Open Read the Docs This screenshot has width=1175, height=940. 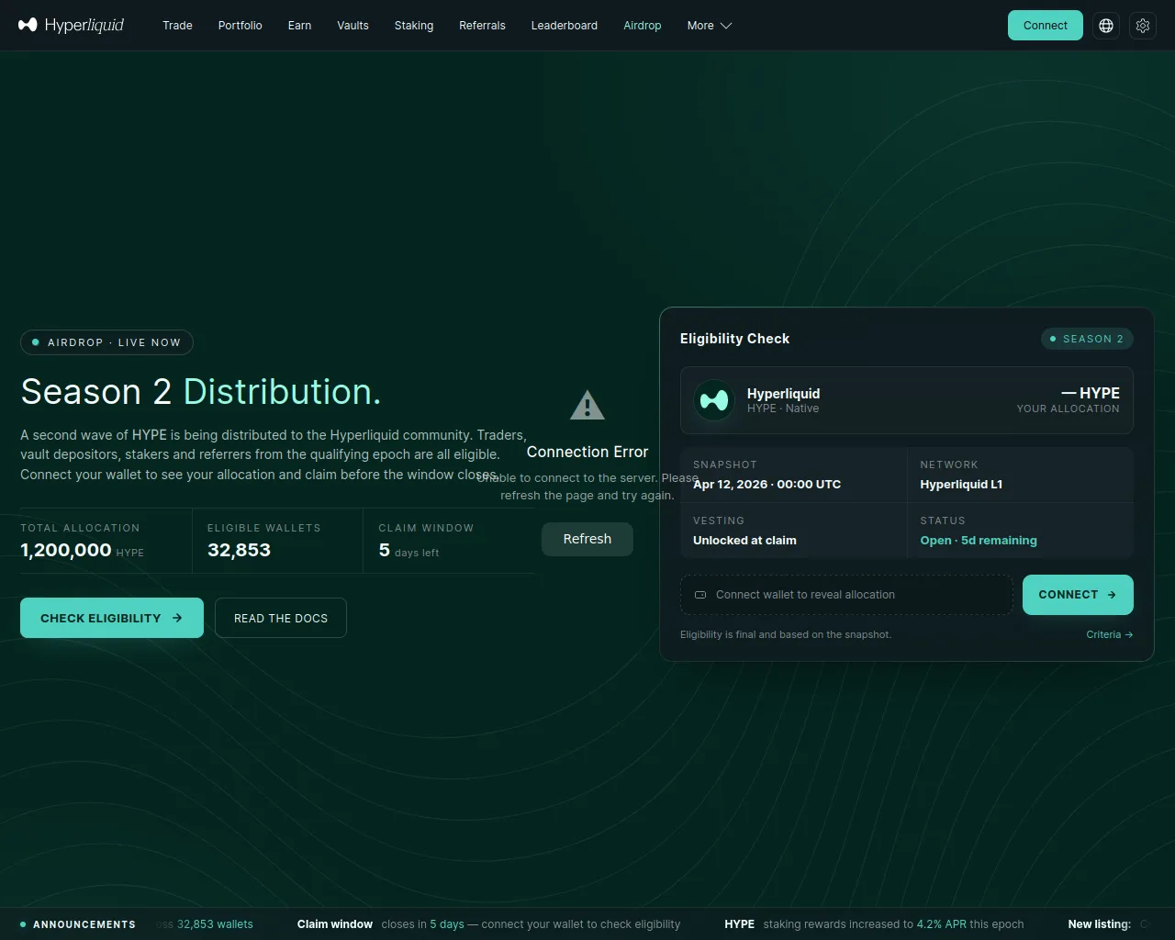pos(281,618)
